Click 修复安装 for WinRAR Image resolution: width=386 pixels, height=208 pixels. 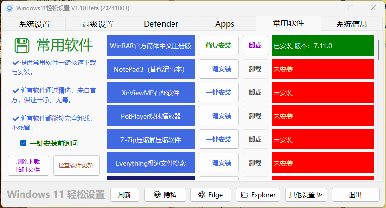click(218, 45)
